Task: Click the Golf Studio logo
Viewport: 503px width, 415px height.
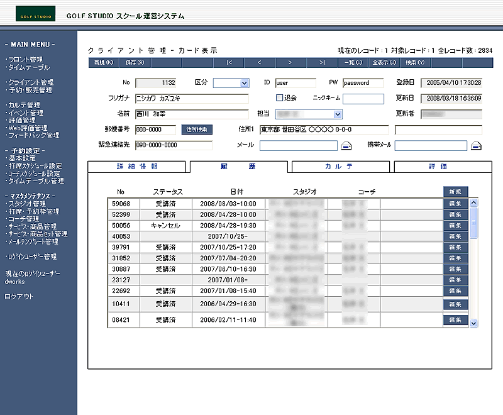Action: (36, 13)
